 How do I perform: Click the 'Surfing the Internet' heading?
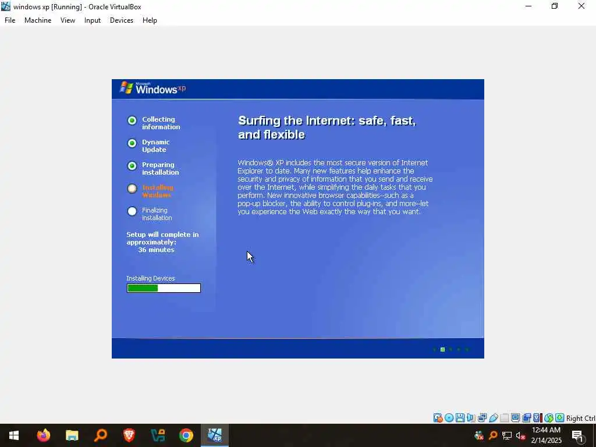pyautogui.click(x=327, y=127)
